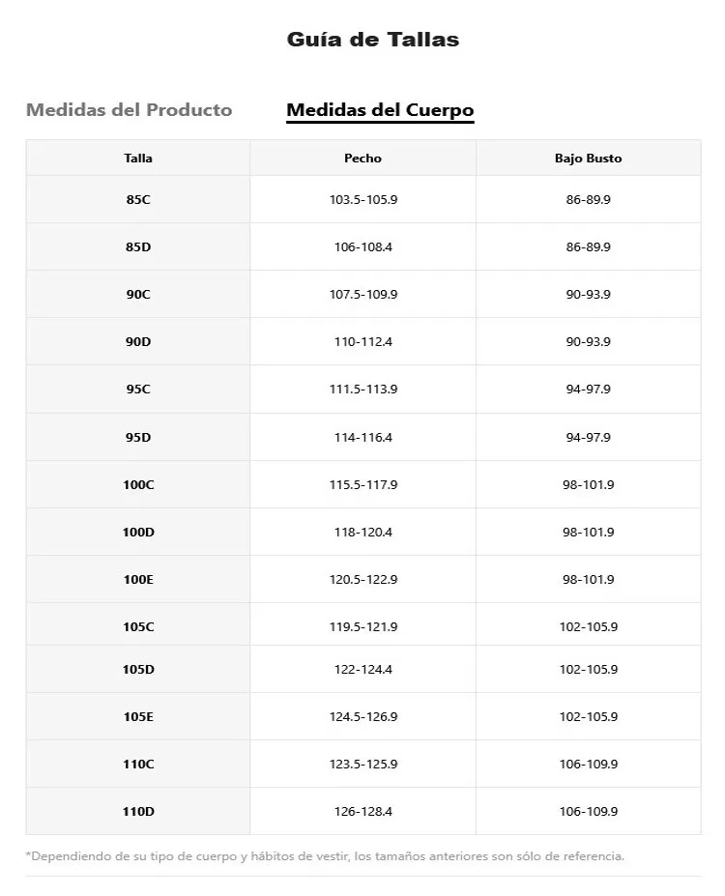
Task: Click the 90C size cell
Action: point(138,294)
